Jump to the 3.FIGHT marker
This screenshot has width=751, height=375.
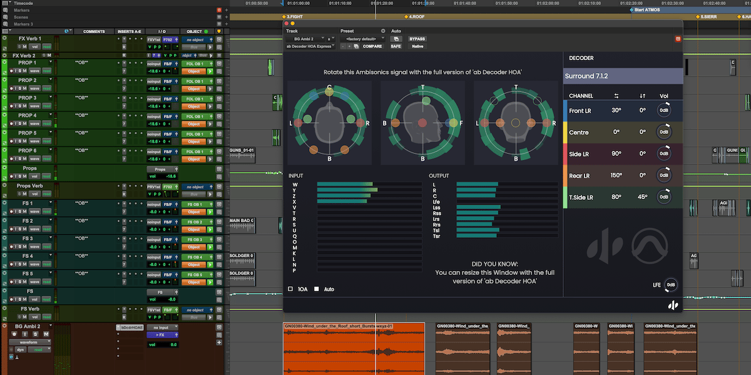click(292, 17)
